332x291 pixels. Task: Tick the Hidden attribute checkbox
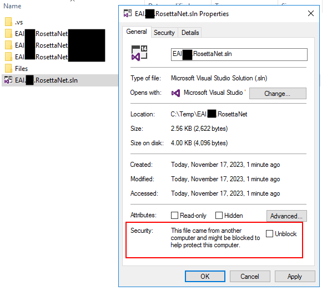[219, 216]
